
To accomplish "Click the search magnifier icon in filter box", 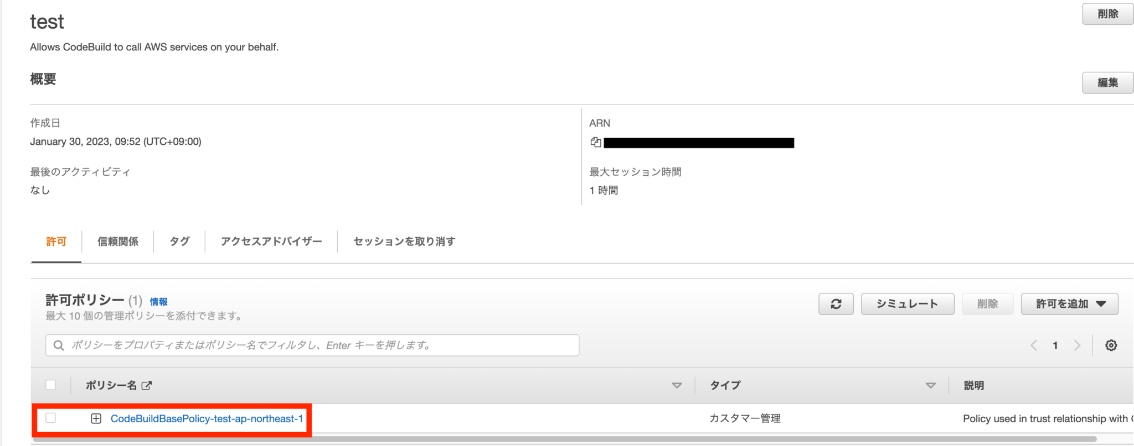I will point(59,345).
